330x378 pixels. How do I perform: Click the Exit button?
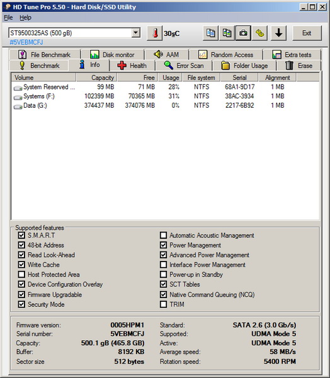[x=307, y=33]
